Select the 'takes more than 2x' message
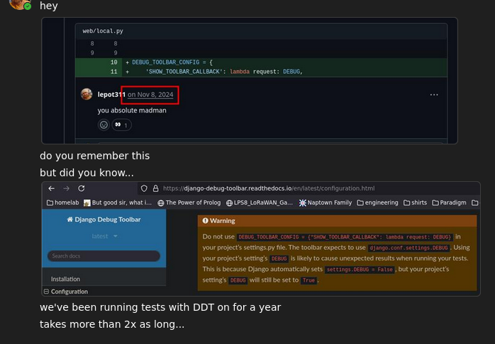This screenshot has width=495, height=344. point(112,324)
